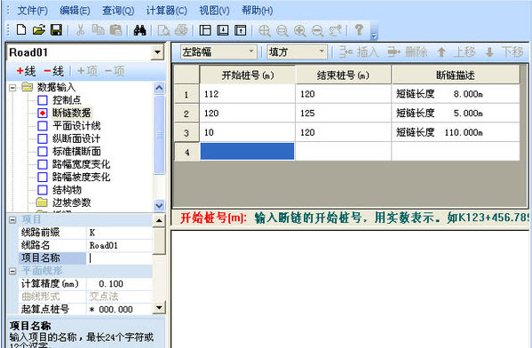
Task: Click tree scrollbar up arrow
Action: point(159,88)
